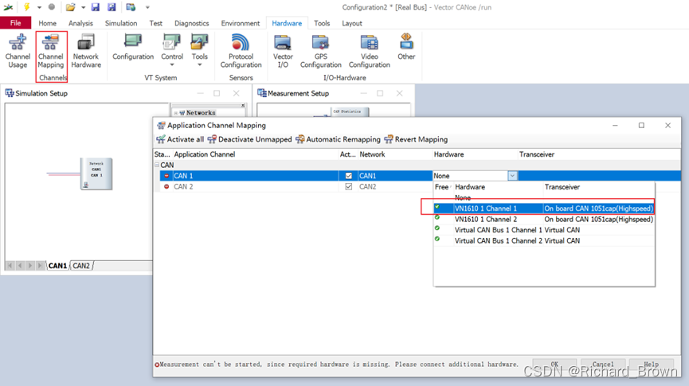Open the File menu
Image resolution: width=689 pixels, height=386 pixels.
[15, 23]
